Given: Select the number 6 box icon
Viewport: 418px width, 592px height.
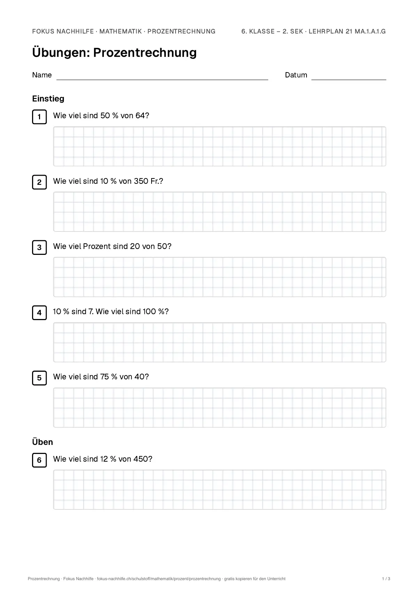Looking at the screenshot, I should (39, 460).
